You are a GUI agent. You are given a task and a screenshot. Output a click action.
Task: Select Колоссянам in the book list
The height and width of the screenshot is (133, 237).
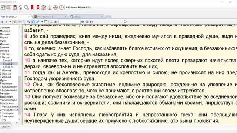tap(7, 103)
